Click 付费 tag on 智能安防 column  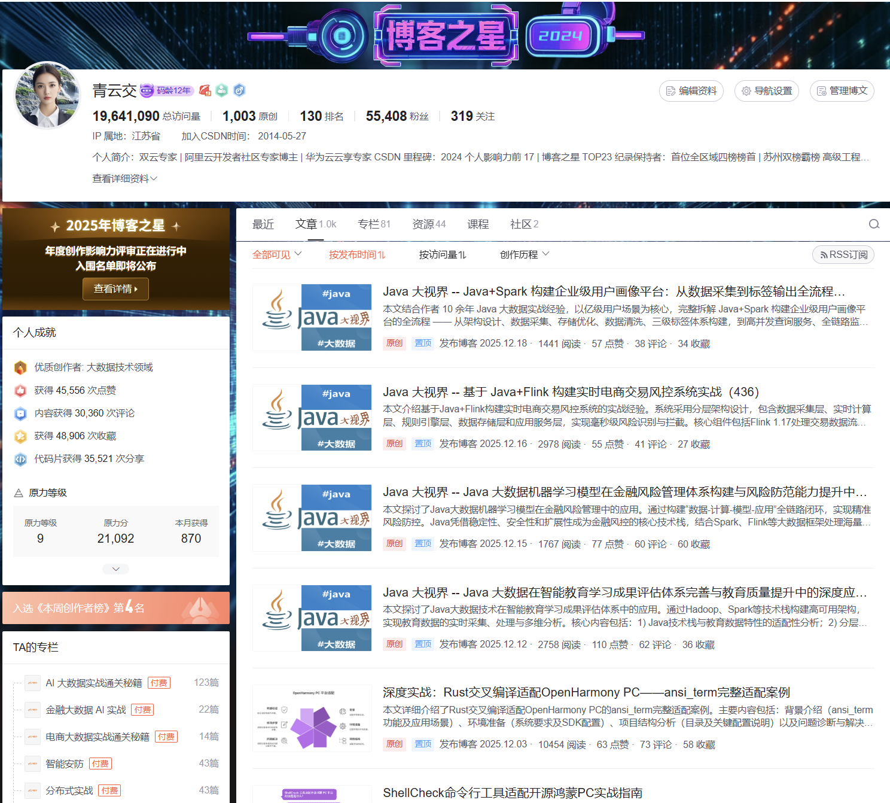[100, 764]
